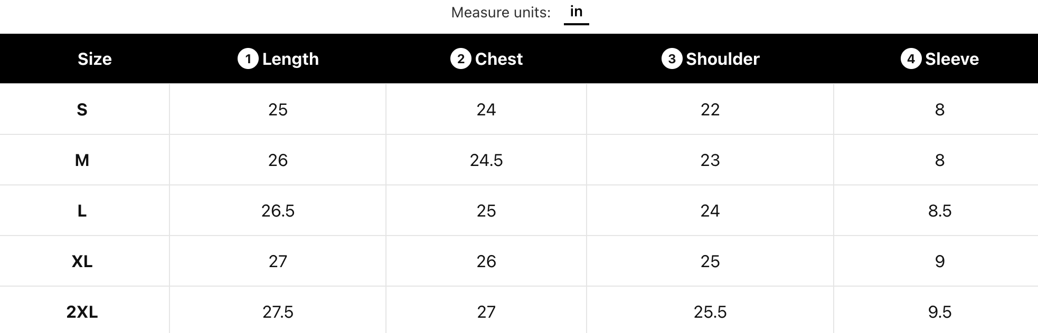Click the 25.5 shoulder value for 2XL
Viewport: 1038px width, 333px height.
[710, 312]
